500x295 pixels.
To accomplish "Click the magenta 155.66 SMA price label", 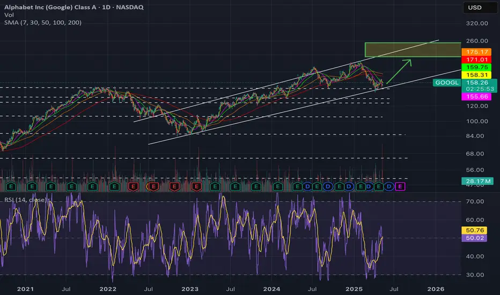I will [476, 97].
